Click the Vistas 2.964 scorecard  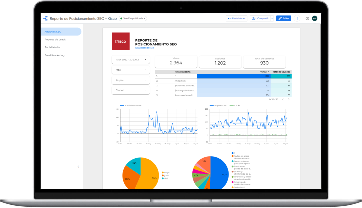(176, 62)
